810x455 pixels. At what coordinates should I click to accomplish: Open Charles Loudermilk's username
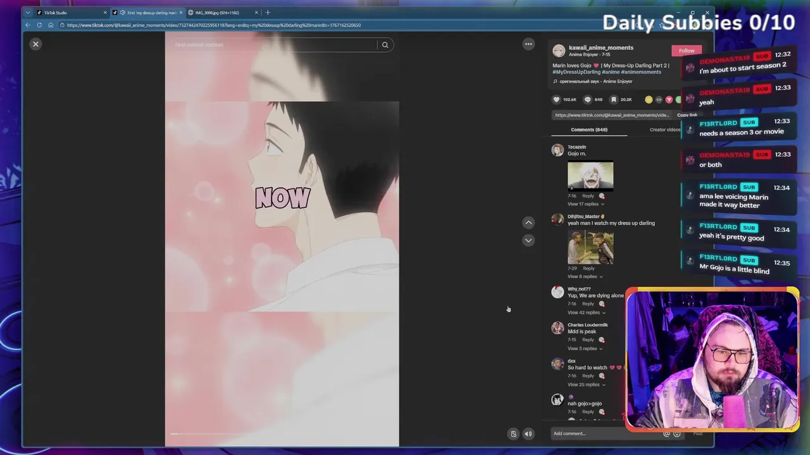[587, 325]
